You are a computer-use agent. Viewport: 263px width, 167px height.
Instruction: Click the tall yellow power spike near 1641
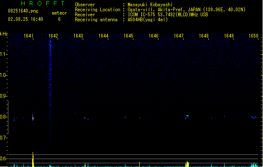click(33, 159)
